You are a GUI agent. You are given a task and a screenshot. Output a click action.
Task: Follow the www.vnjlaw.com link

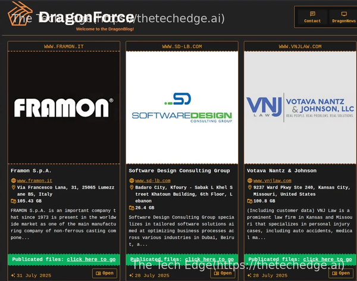point(273,180)
